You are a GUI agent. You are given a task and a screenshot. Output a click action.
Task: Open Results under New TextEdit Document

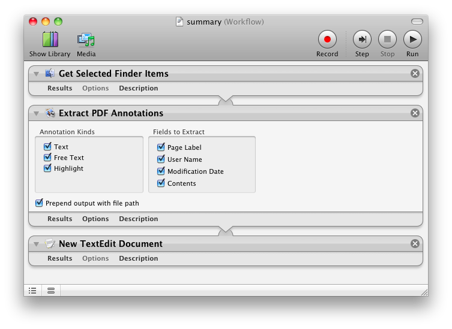click(59, 258)
